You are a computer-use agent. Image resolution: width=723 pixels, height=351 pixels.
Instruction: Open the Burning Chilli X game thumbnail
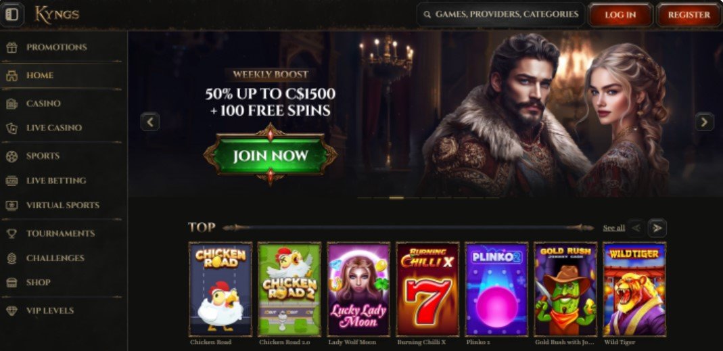tap(427, 289)
